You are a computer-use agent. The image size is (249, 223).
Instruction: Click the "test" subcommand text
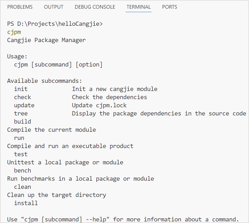coord(21,154)
